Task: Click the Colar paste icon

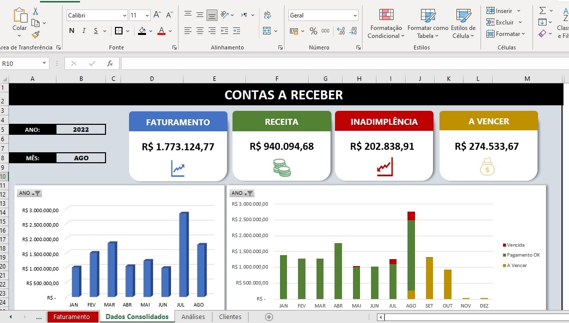Action: pos(20,16)
